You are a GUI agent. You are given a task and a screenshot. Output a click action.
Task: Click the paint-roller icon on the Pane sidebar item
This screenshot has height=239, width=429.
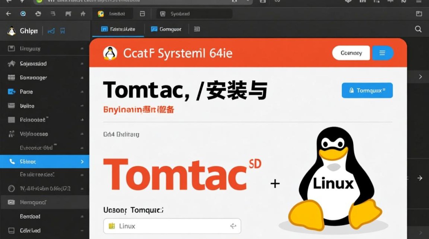(11, 92)
